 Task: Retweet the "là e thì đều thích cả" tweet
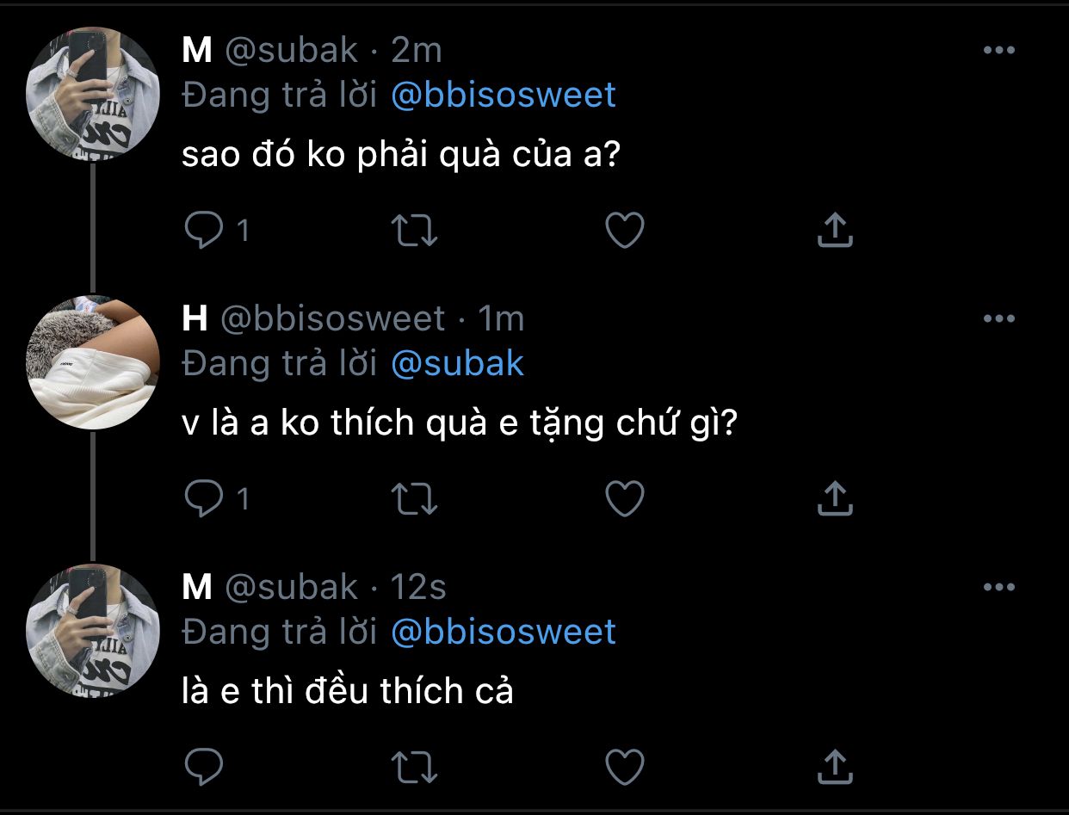[x=415, y=767]
